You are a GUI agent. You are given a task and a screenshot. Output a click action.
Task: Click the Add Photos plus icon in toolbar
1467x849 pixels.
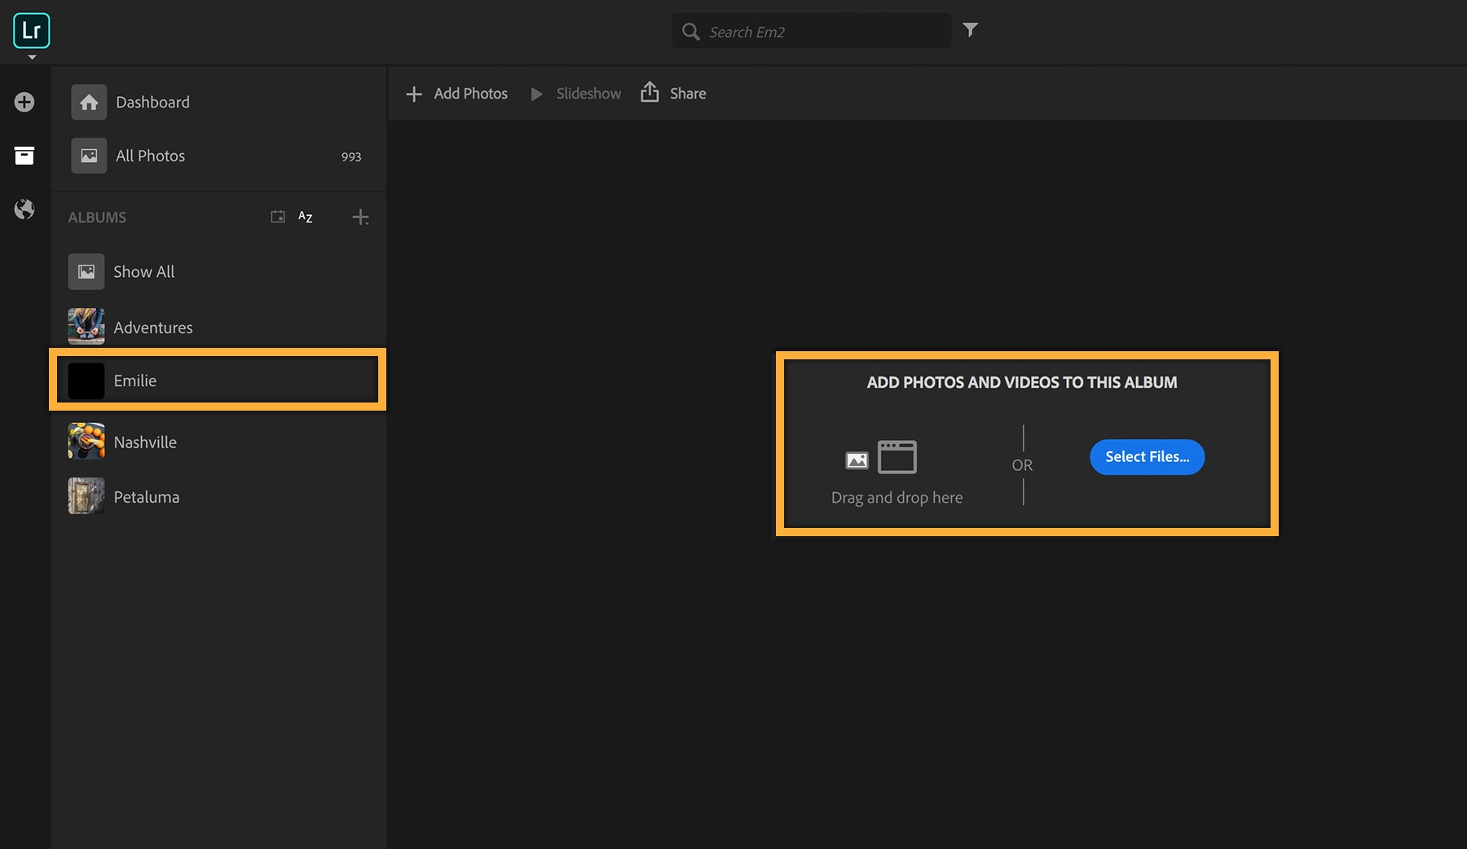pos(414,94)
